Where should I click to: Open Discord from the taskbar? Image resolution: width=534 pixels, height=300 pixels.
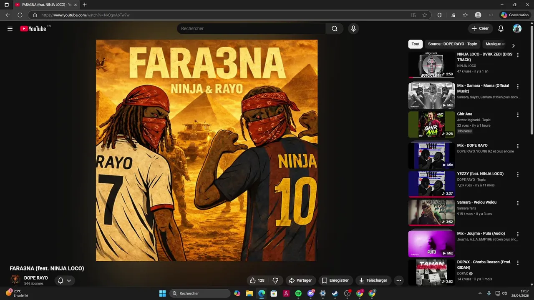(311, 293)
